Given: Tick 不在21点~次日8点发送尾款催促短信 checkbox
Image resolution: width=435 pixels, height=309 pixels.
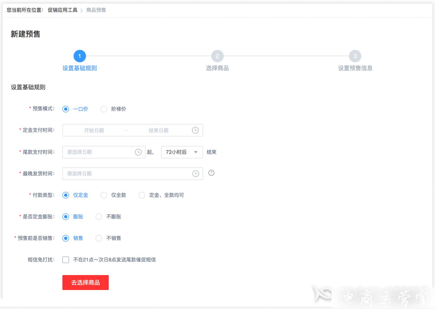Looking at the screenshot, I should 66,260.
